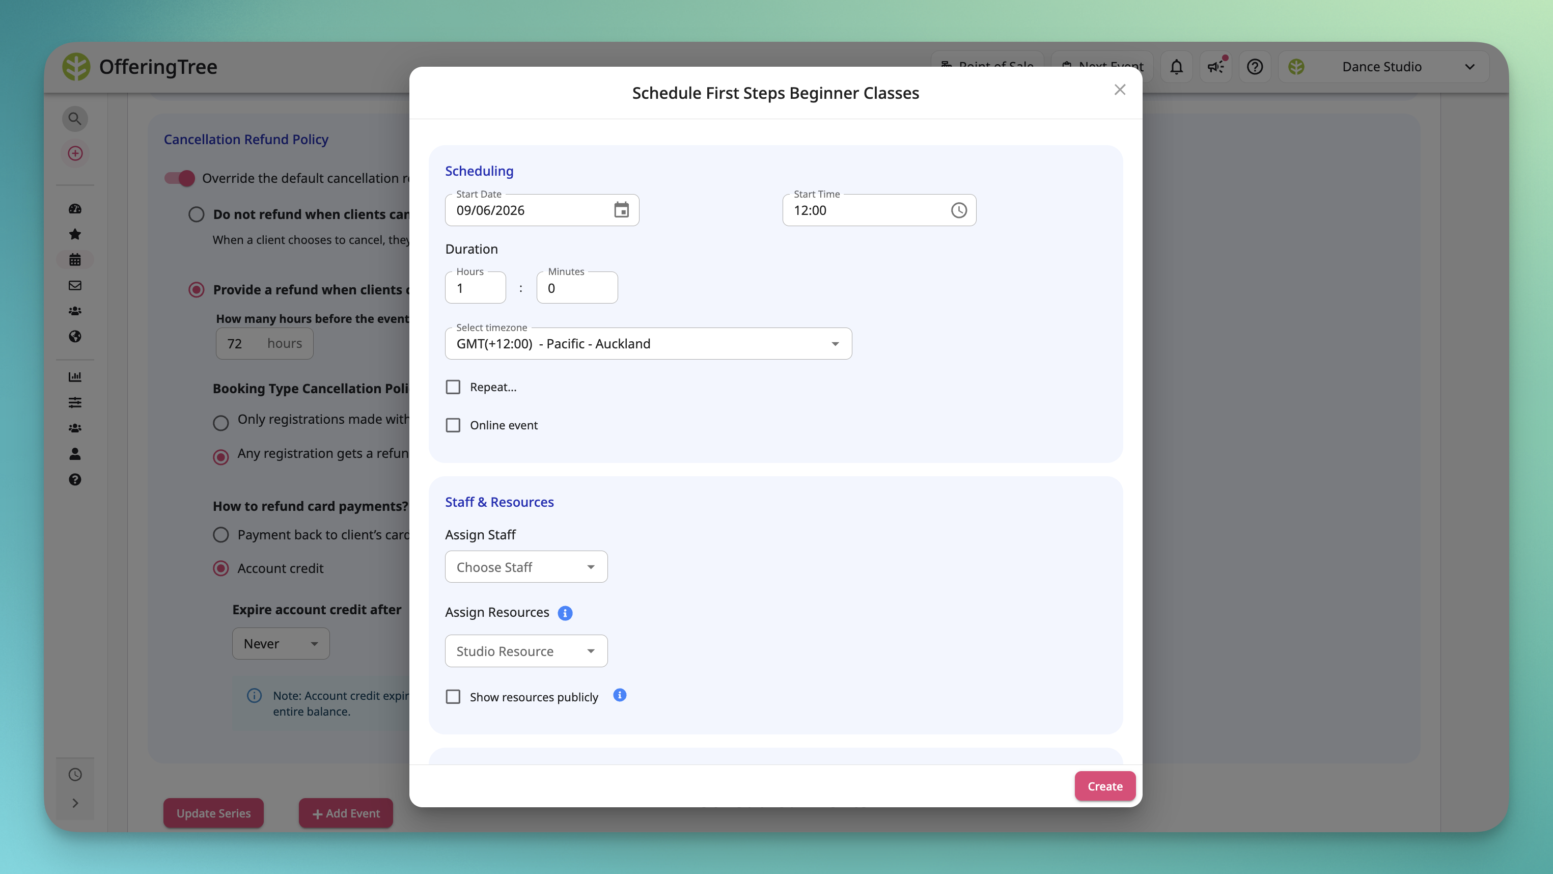The height and width of the screenshot is (874, 1553).
Task: Open the clock history icon at sidebar bottom
Action: pyautogui.click(x=75, y=775)
